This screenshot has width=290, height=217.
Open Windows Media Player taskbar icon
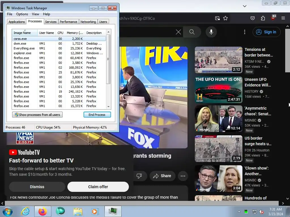tap(95, 211)
